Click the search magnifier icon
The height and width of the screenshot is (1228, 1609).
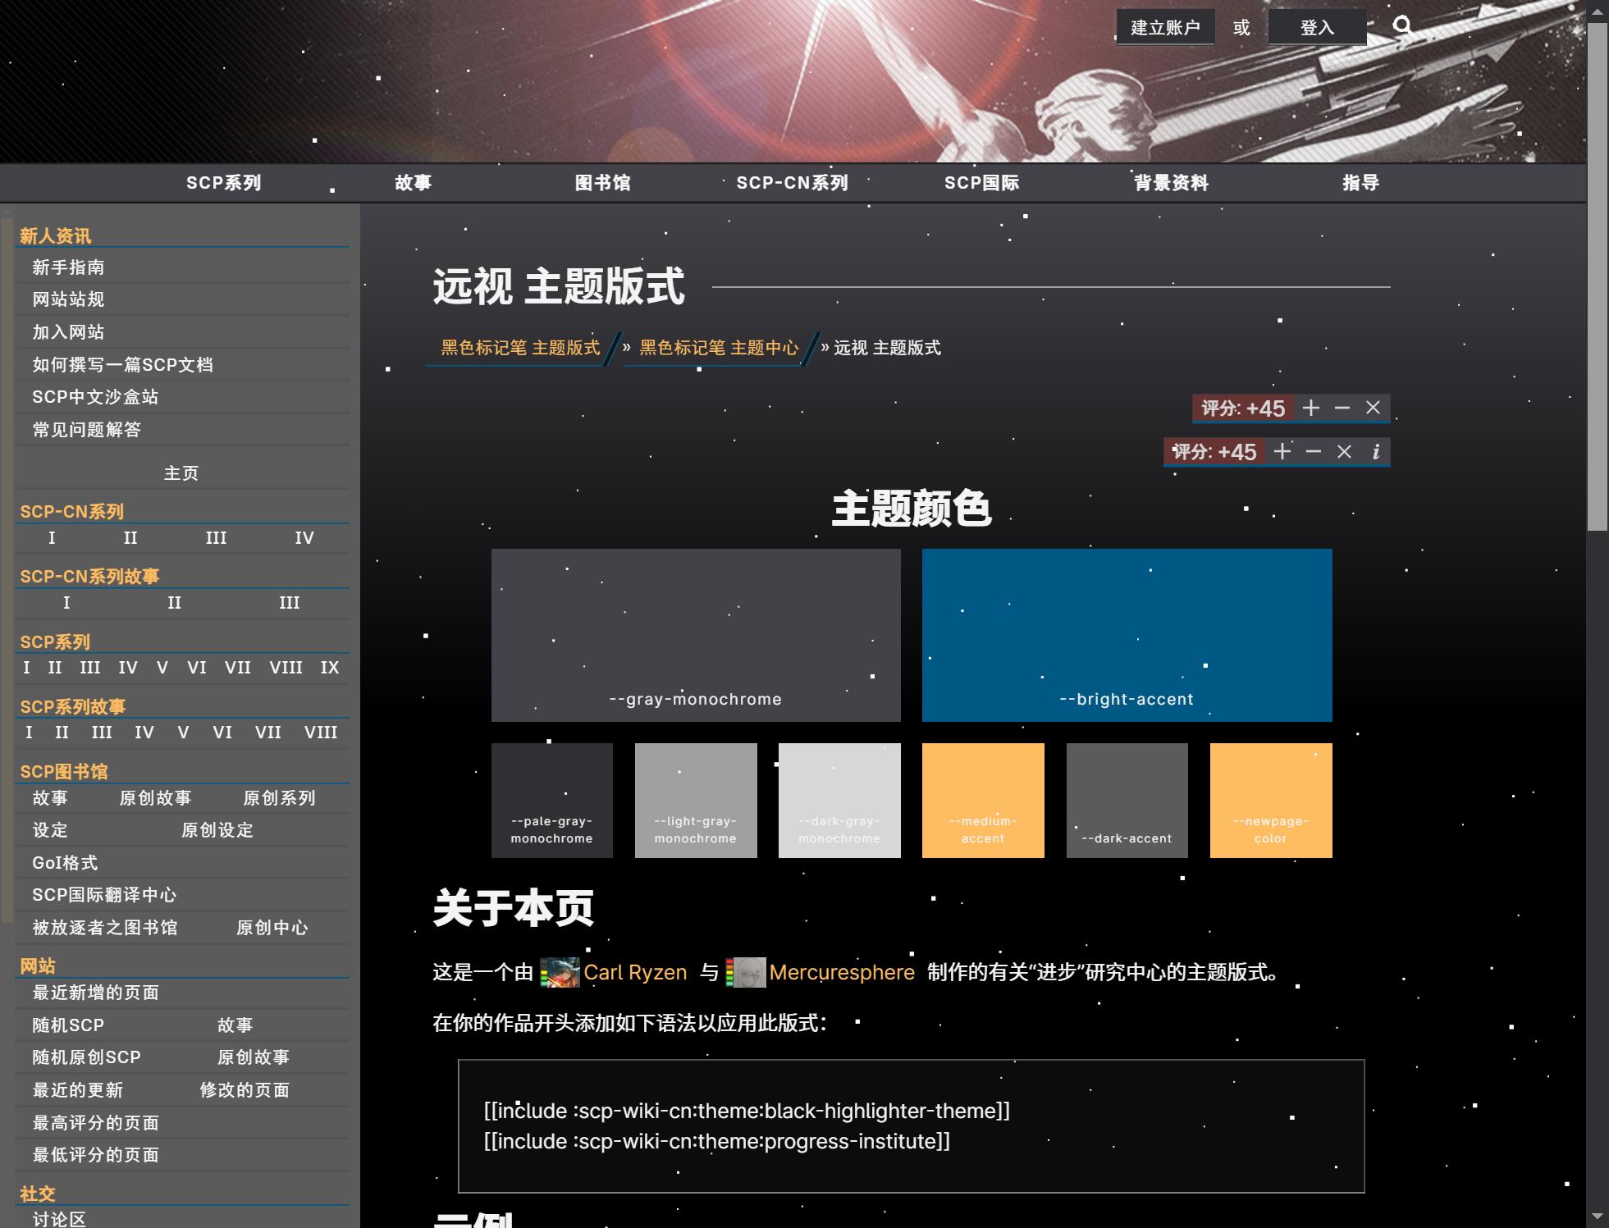pos(1402,26)
